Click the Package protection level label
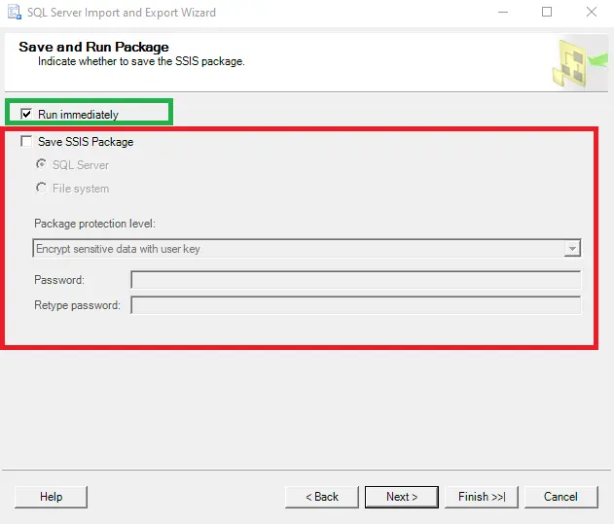Screen dimensions: 614x524 [94, 224]
